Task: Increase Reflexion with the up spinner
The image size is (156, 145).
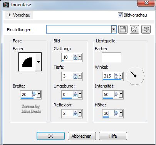Action: click(75, 112)
